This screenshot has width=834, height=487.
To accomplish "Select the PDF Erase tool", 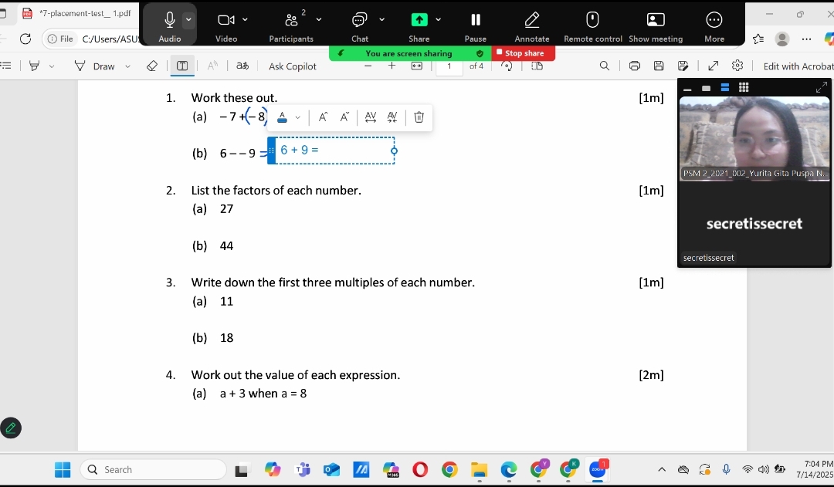I will 151,66.
